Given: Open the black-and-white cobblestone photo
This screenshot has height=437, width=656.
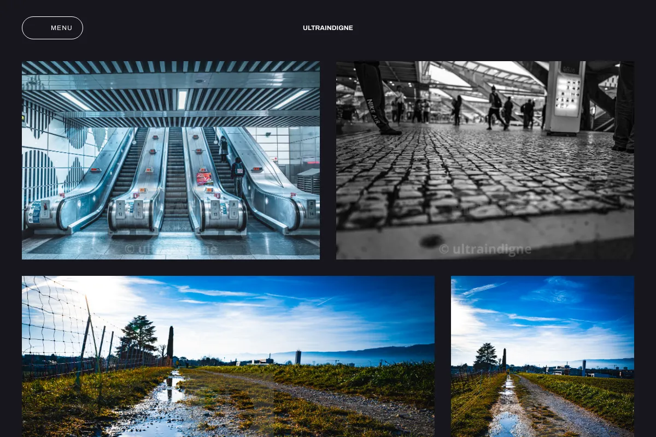Looking at the screenshot, I should (x=485, y=160).
